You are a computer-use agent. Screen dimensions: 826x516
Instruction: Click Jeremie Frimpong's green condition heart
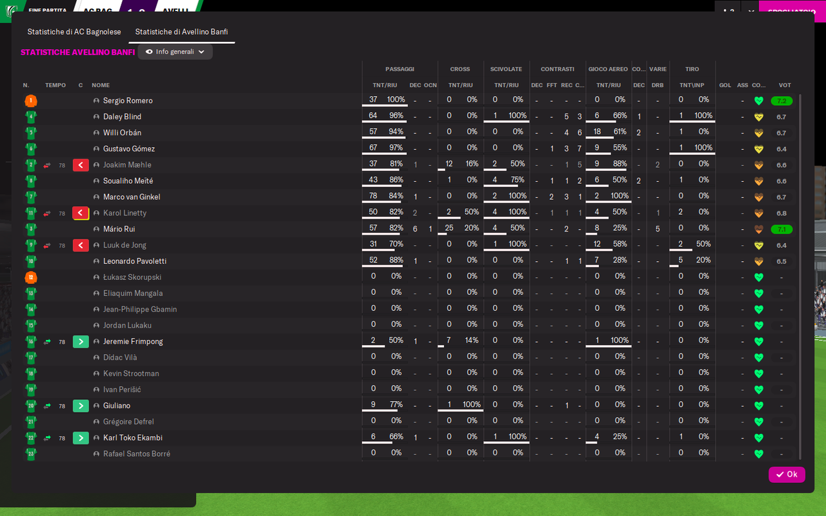(x=759, y=342)
